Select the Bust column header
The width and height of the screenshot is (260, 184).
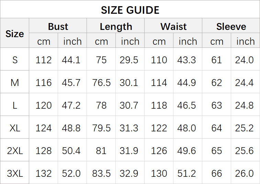58,26
